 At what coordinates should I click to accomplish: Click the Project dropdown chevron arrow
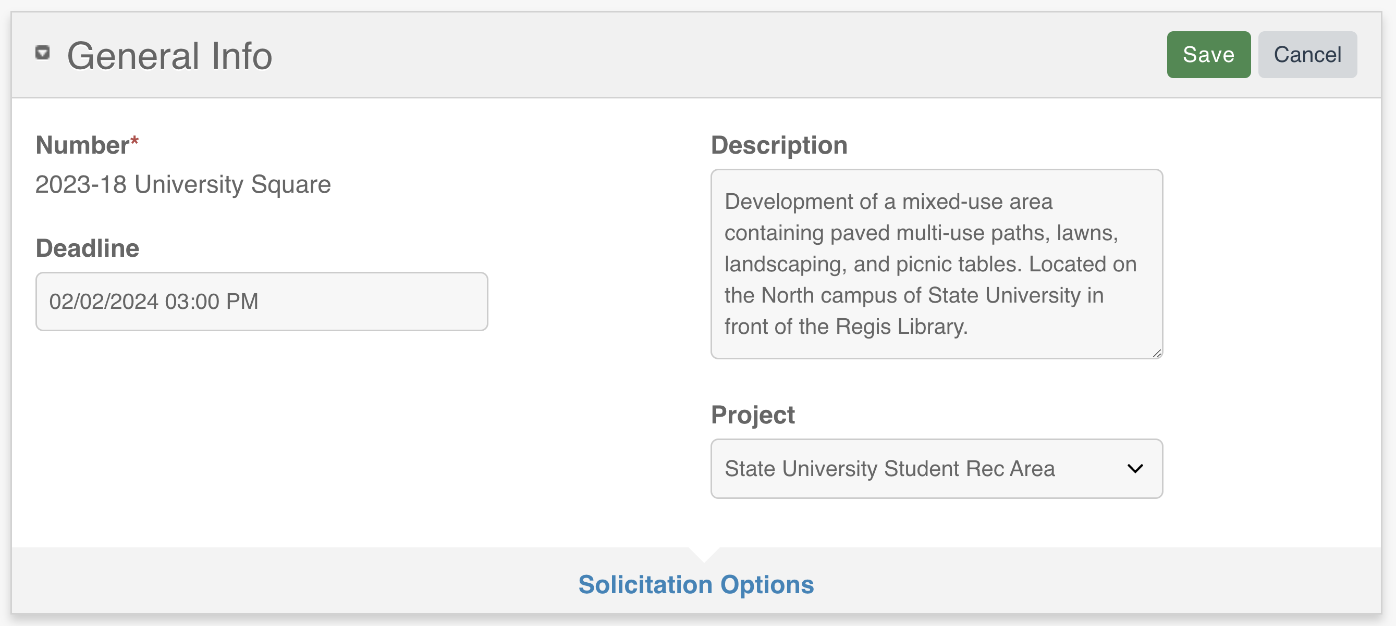(1135, 468)
